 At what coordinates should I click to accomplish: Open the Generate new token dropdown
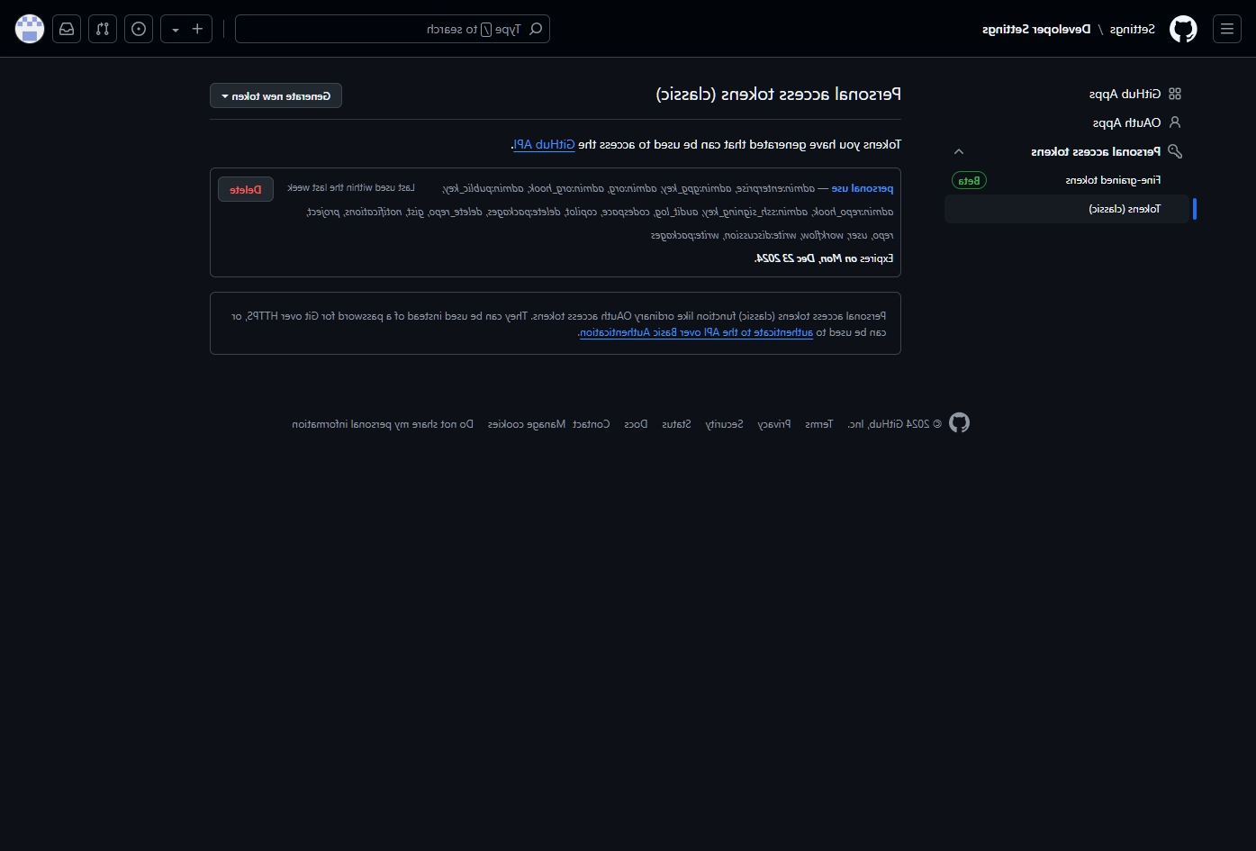pyautogui.click(x=276, y=95)
